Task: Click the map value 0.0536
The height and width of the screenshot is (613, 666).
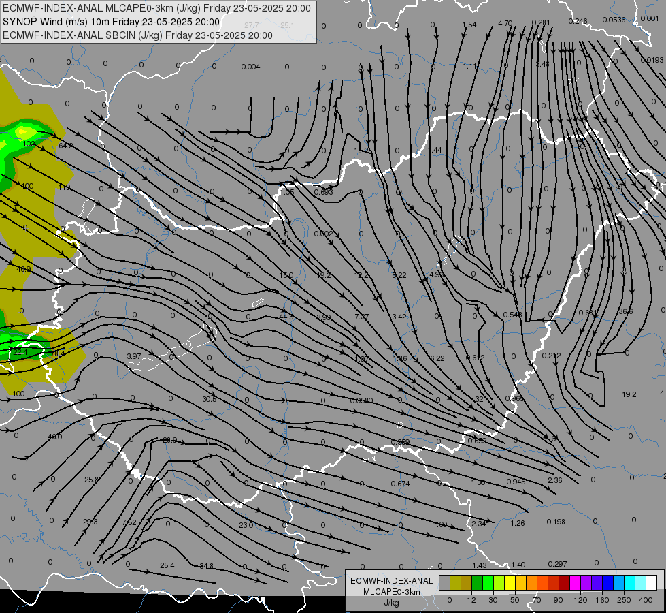Action: pyautogui.click(x=614, y=20)
